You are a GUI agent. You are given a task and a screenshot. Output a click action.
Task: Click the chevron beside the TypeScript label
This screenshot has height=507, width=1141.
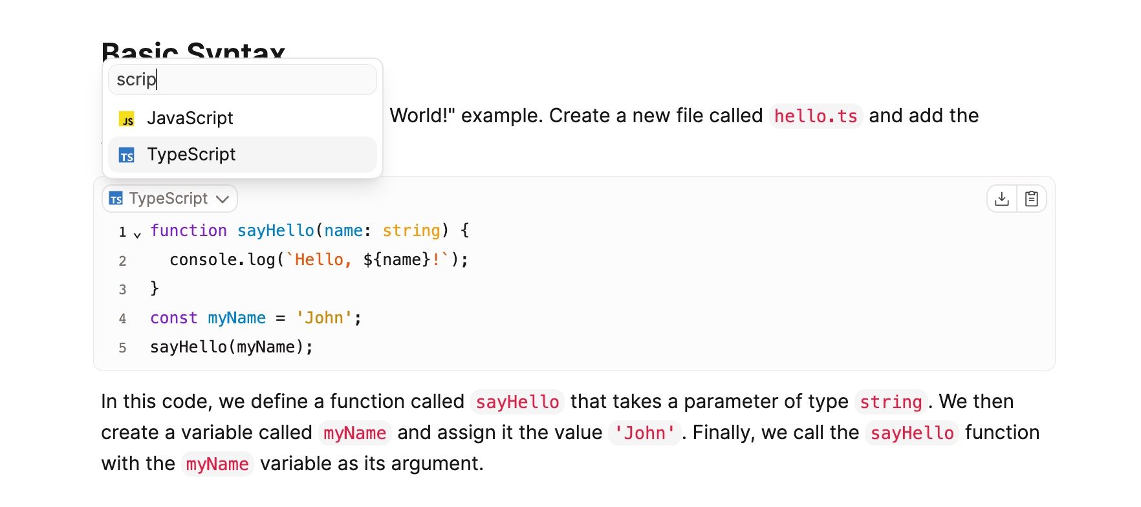(x=223, y=199)
